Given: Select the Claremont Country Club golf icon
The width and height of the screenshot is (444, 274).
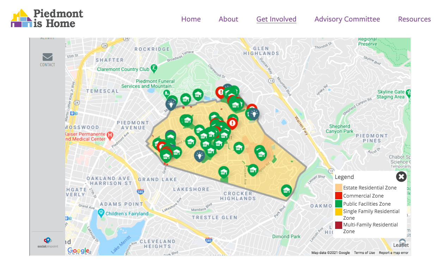Looking at the screenshot, I should click(x=154, y=68).
